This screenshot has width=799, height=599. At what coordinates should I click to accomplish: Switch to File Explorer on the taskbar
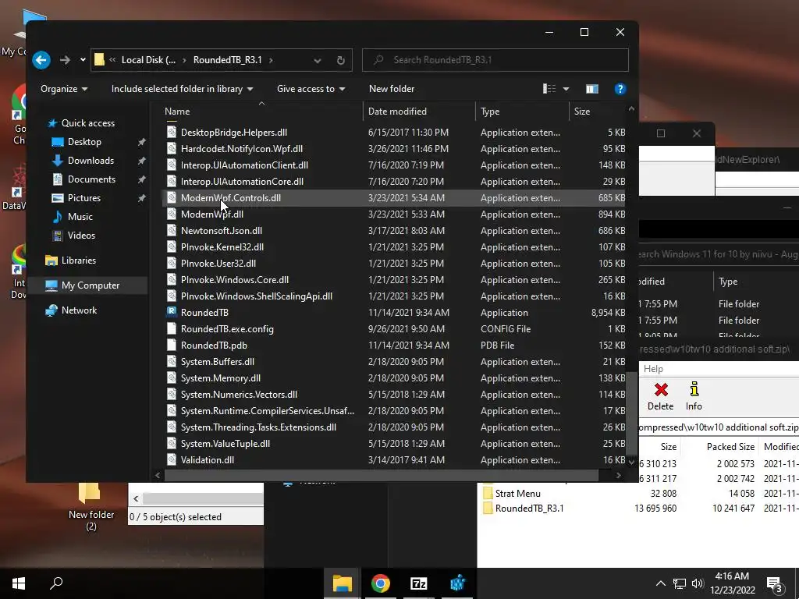tap(343, 583)
